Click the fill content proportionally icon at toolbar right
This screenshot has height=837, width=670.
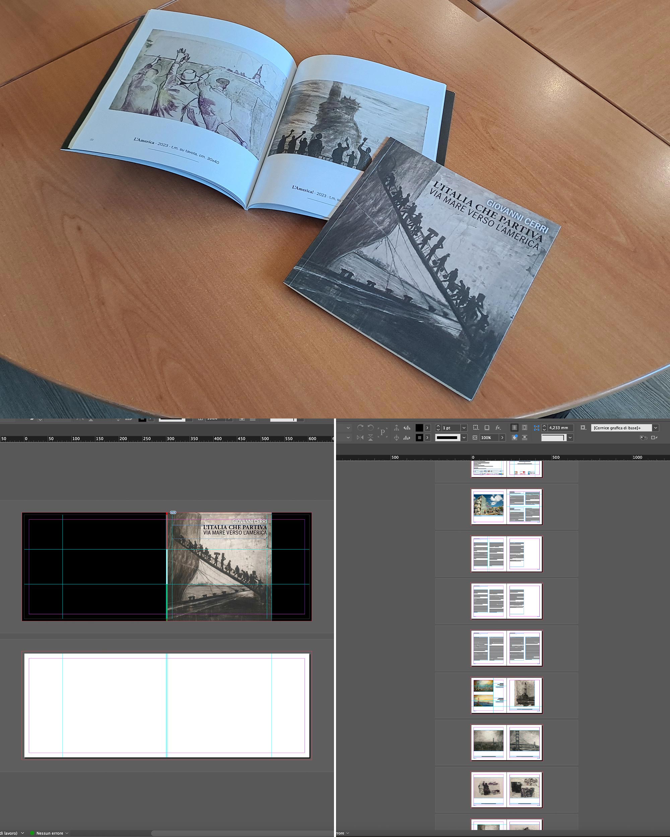coord(644,438)
